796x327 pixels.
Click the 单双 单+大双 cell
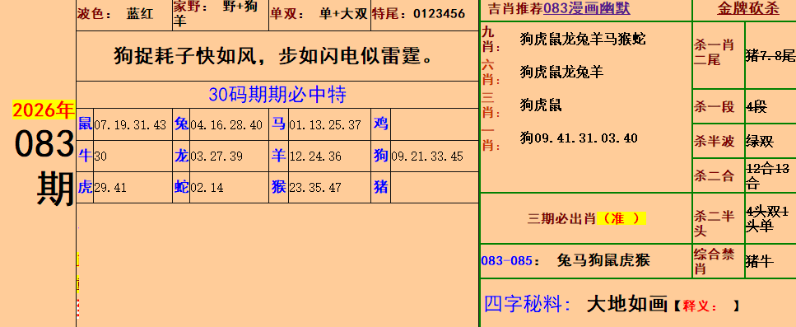(x=319, y=15)
